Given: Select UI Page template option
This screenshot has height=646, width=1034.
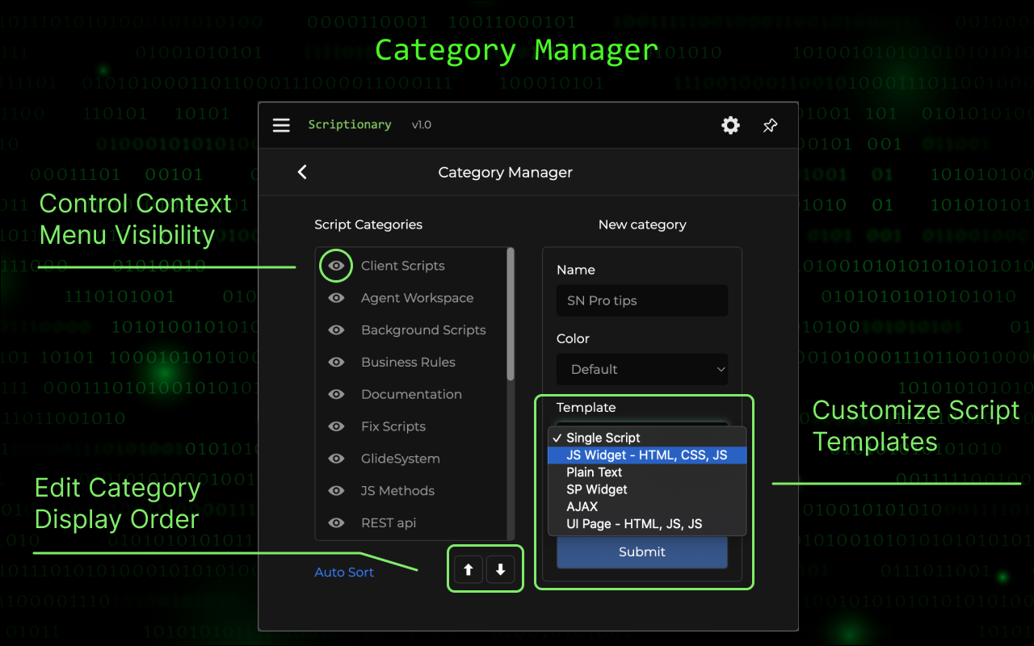Looking at the screenshot, I should [634, 524].
